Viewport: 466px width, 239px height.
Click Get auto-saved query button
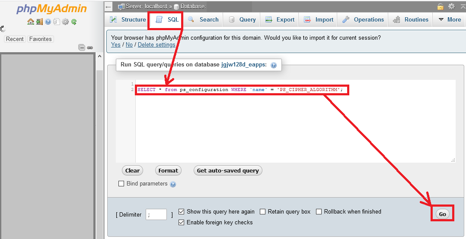pos(228,170)
